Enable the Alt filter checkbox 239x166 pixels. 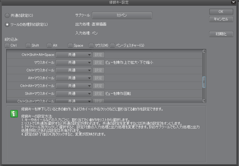(x=49, y=45)
